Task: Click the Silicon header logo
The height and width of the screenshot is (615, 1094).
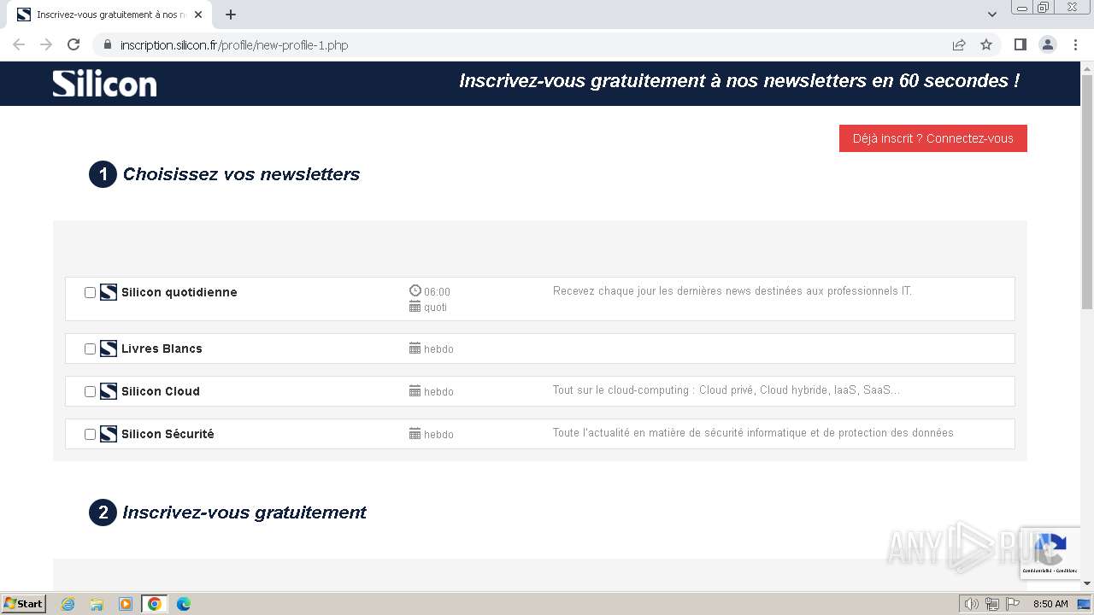Action: coord(104,83)
